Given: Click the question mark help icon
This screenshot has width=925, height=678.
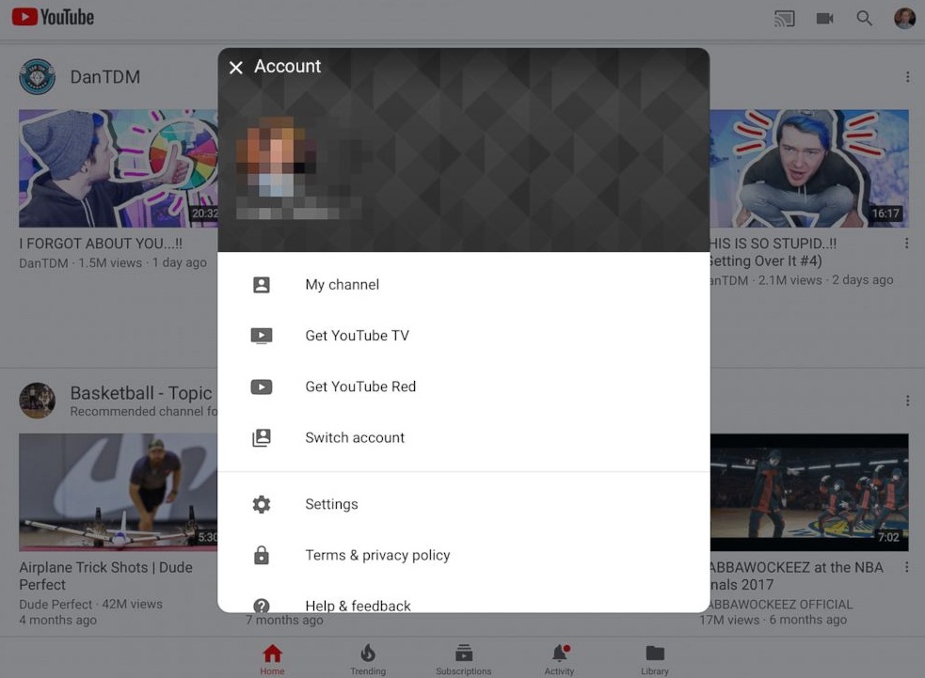Looking at the screenshot, I should click(262, 605).
